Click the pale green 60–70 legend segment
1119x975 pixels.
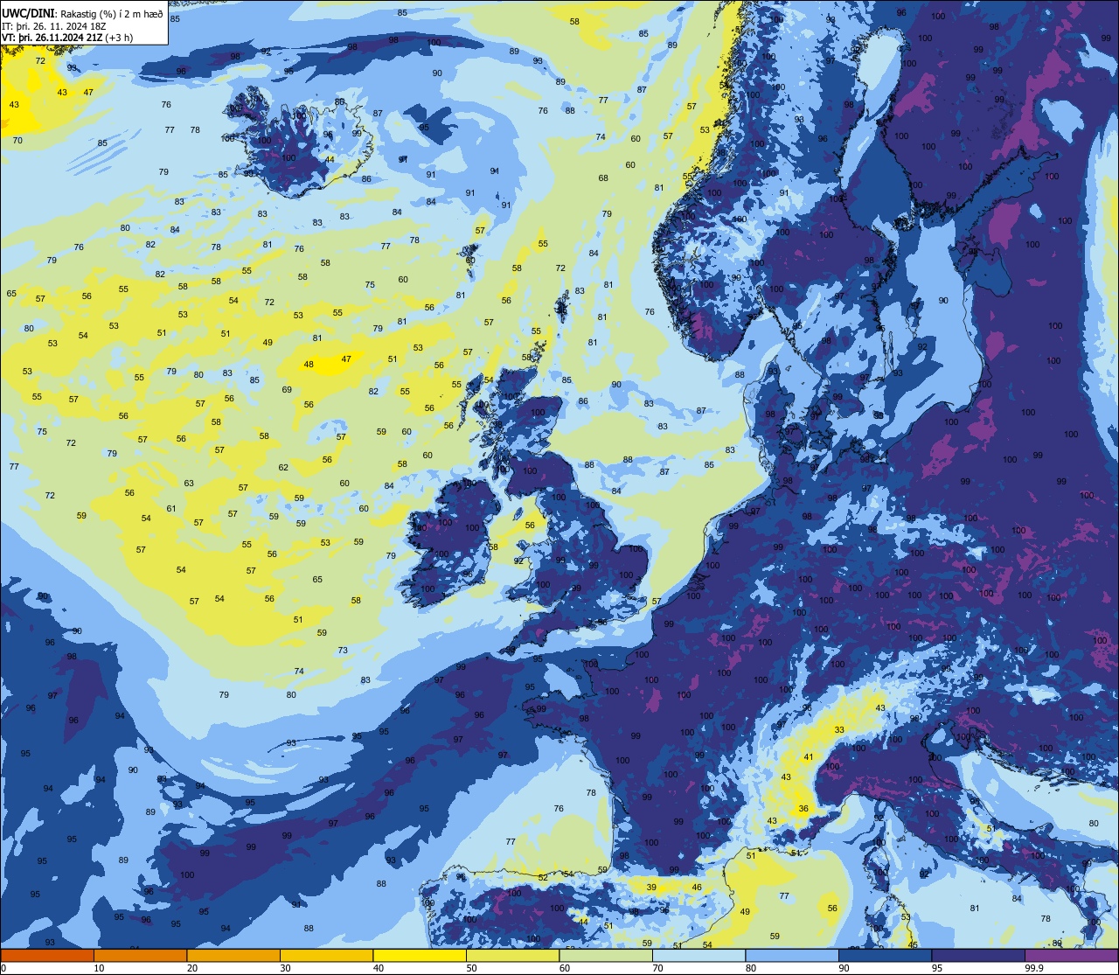click(x=606, y=955)
